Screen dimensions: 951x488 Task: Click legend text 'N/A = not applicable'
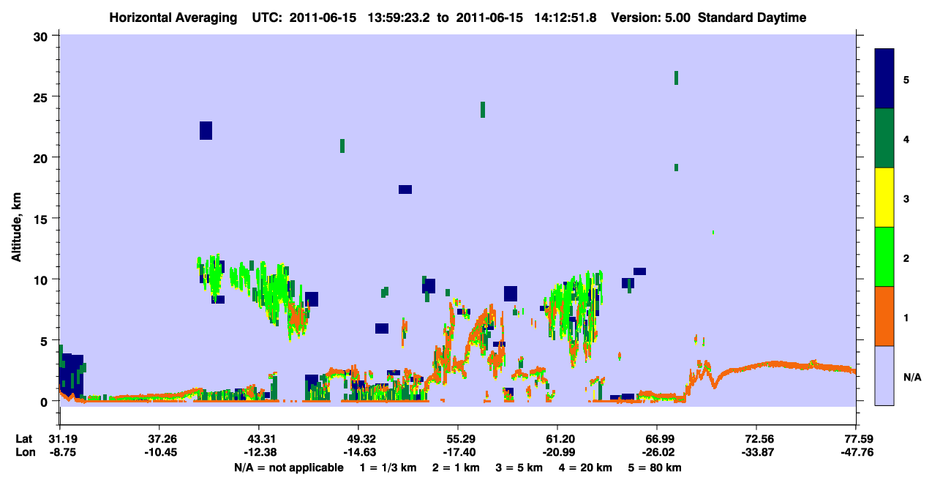[x=288, y=468]
